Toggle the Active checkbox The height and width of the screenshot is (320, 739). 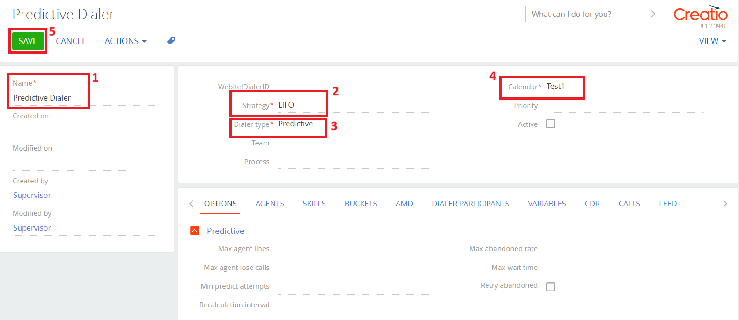pos(551,124)
